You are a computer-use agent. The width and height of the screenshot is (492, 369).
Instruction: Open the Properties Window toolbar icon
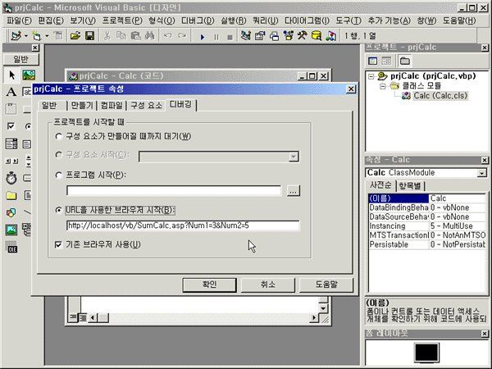tap(260, 36)
